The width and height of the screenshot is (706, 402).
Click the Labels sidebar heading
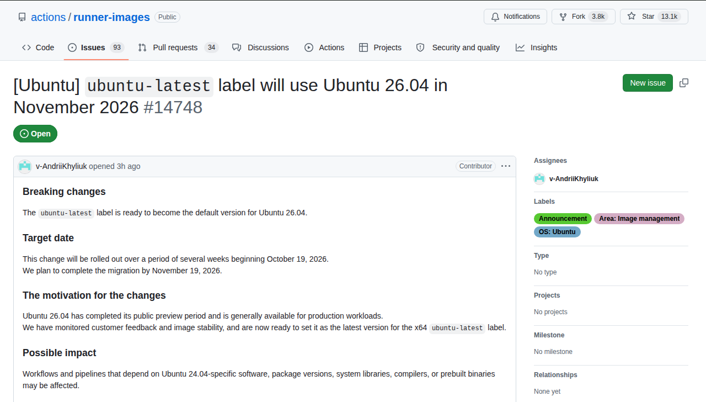pyautogui.click(x=544, y=202)
